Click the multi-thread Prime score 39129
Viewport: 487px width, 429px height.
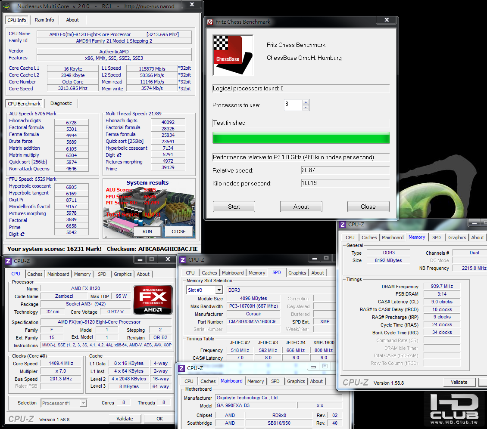coord(168,167)
